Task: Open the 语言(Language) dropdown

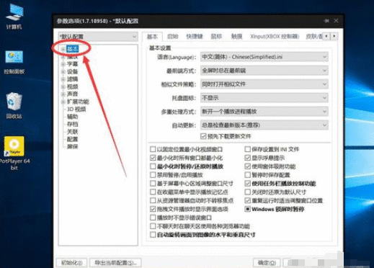Action: pos(264,57)
